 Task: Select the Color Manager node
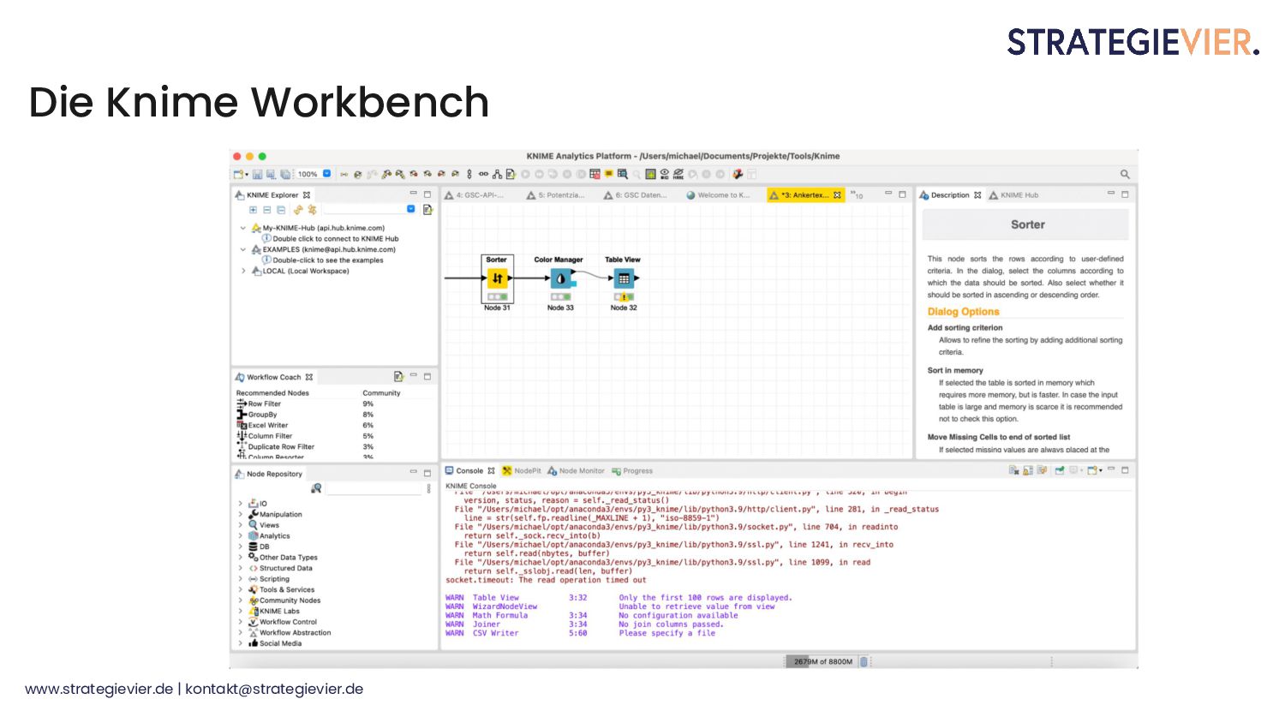pos(560,278)
